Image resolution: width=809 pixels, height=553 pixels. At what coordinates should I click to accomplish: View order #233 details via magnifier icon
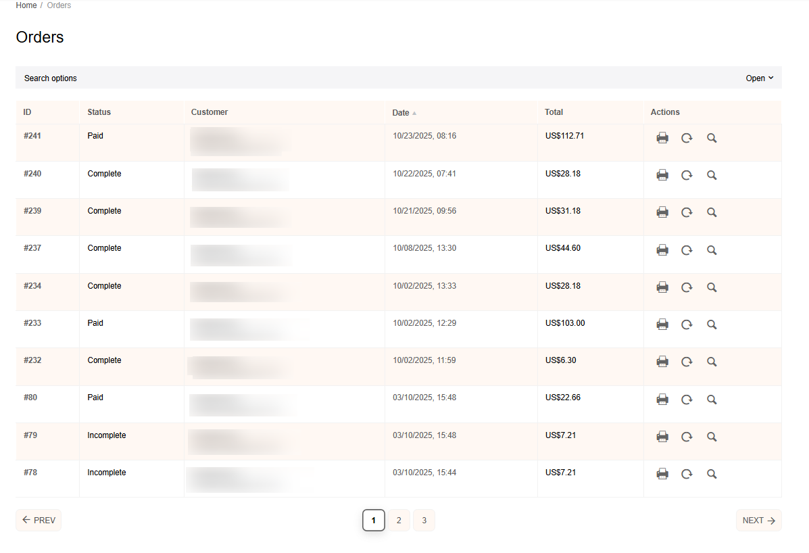point(712,324)
